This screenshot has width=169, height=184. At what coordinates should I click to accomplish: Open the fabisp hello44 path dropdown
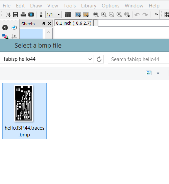click(x=90, y=59)
